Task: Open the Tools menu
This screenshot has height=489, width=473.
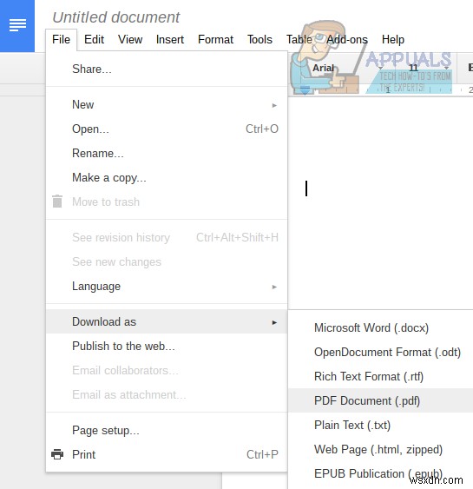Action: pos(259,40)
